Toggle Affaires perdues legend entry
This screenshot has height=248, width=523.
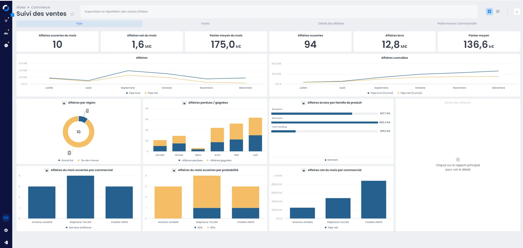tap(191, 160)
